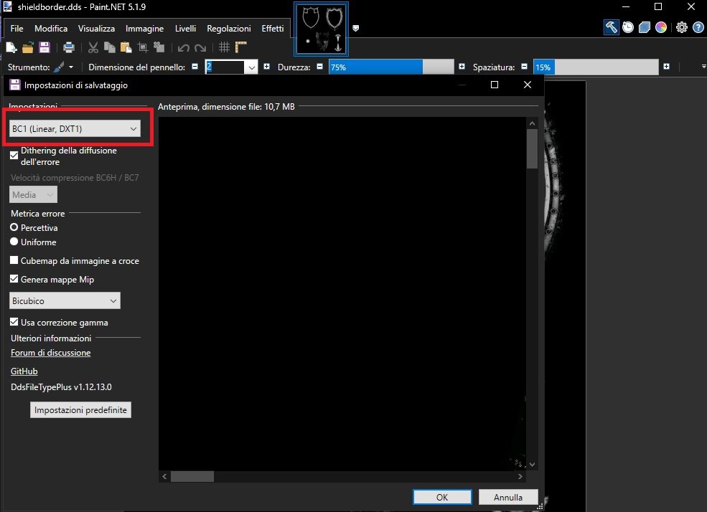Image resolution: width=707 pixels, height=512 pixels.
Task: Print with the printer icon
Action: 68,47
